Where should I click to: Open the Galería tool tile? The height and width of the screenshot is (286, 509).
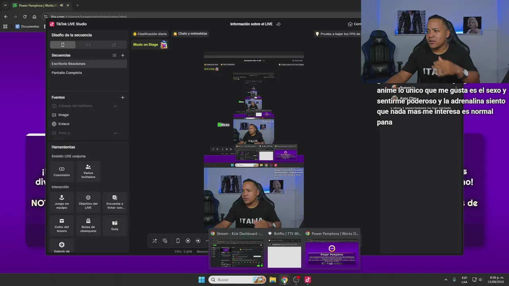coord(62,246)
